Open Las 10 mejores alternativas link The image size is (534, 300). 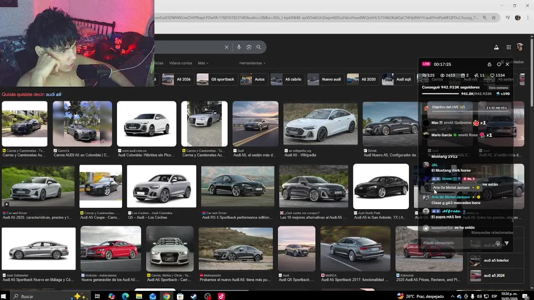[313, 217]
